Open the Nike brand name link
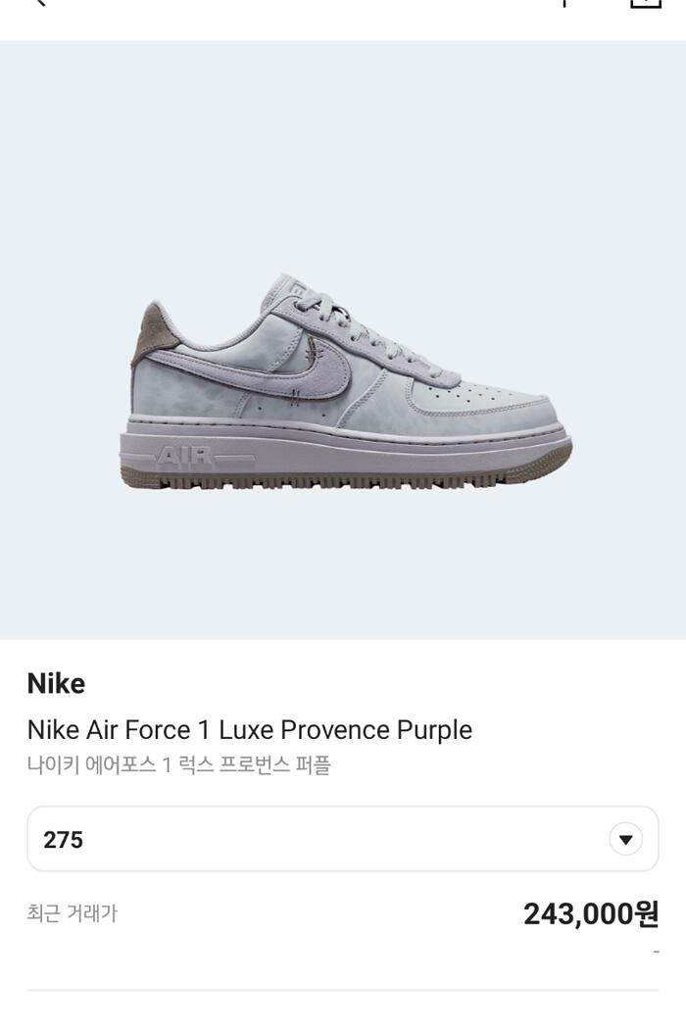Screen dimensions: 686x1031 (56, 683)
